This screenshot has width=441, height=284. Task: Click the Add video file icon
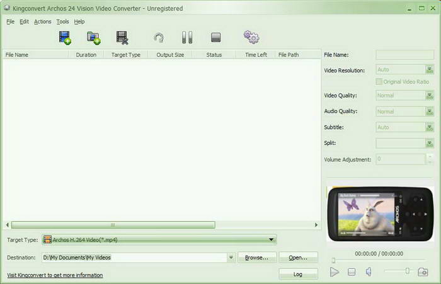(64, 38)
